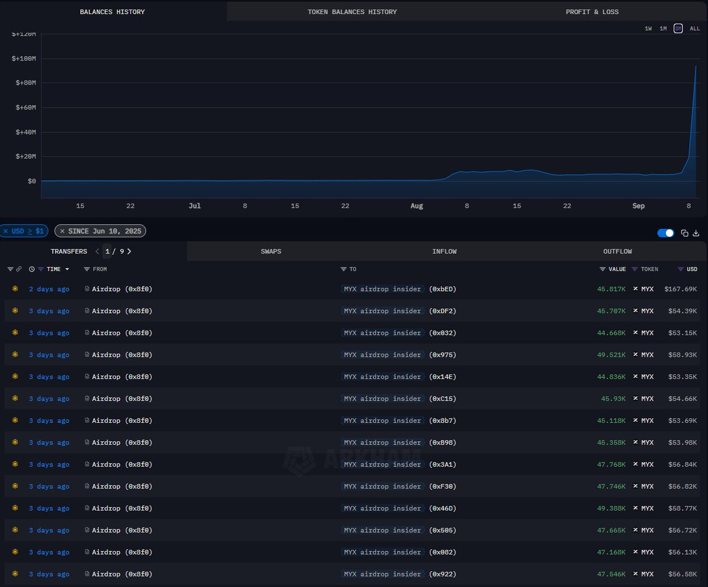The height and width of the screenshot is (587, 708).
Task: Click the BNB chain icon in 0x3A1 row
Action: click(15, 464)
